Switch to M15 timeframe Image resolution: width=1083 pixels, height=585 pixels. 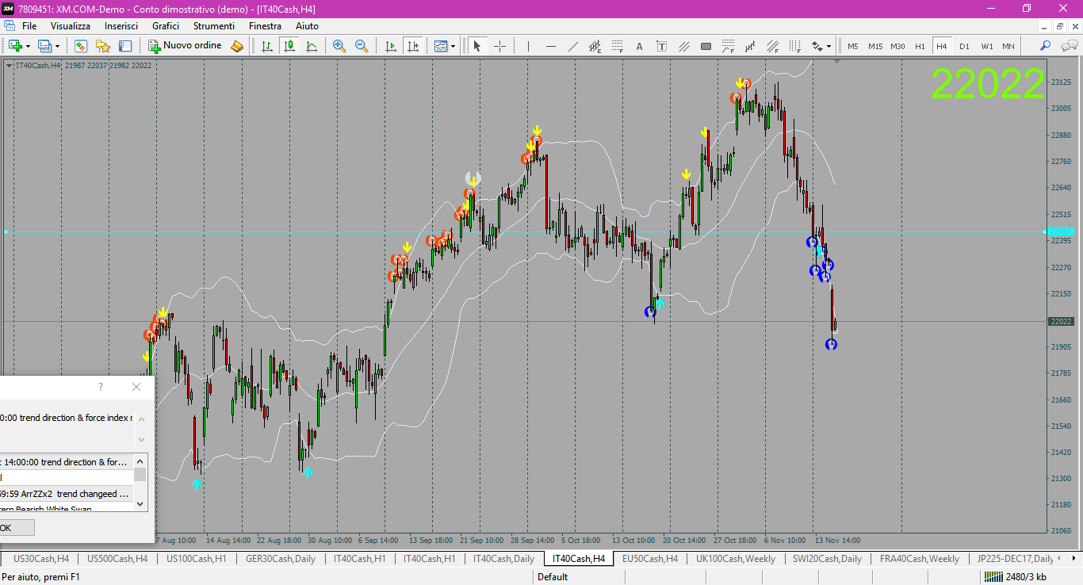point(875,46)
